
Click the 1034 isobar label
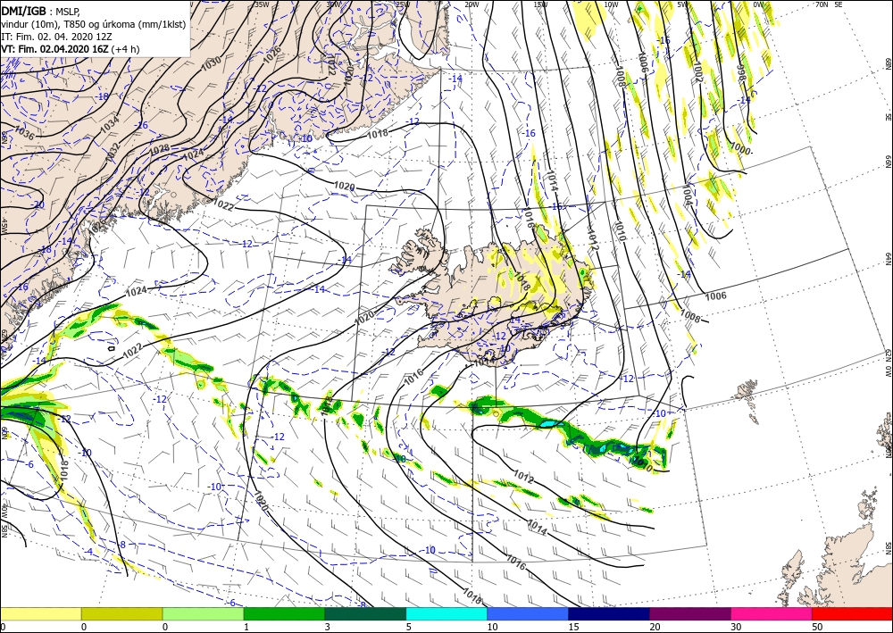click(110, 125)
